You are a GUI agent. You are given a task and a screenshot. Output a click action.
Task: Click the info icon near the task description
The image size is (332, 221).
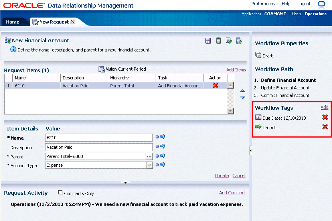coord(13,49)
